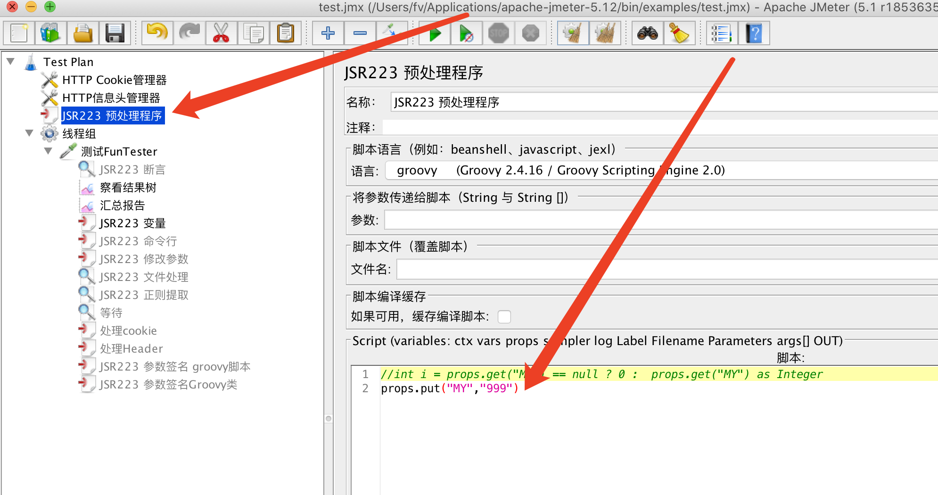Select JSR223 预处理程序 tree node
Image resolution: width=938 pixels, height=495 pixels.
(113, 116)
